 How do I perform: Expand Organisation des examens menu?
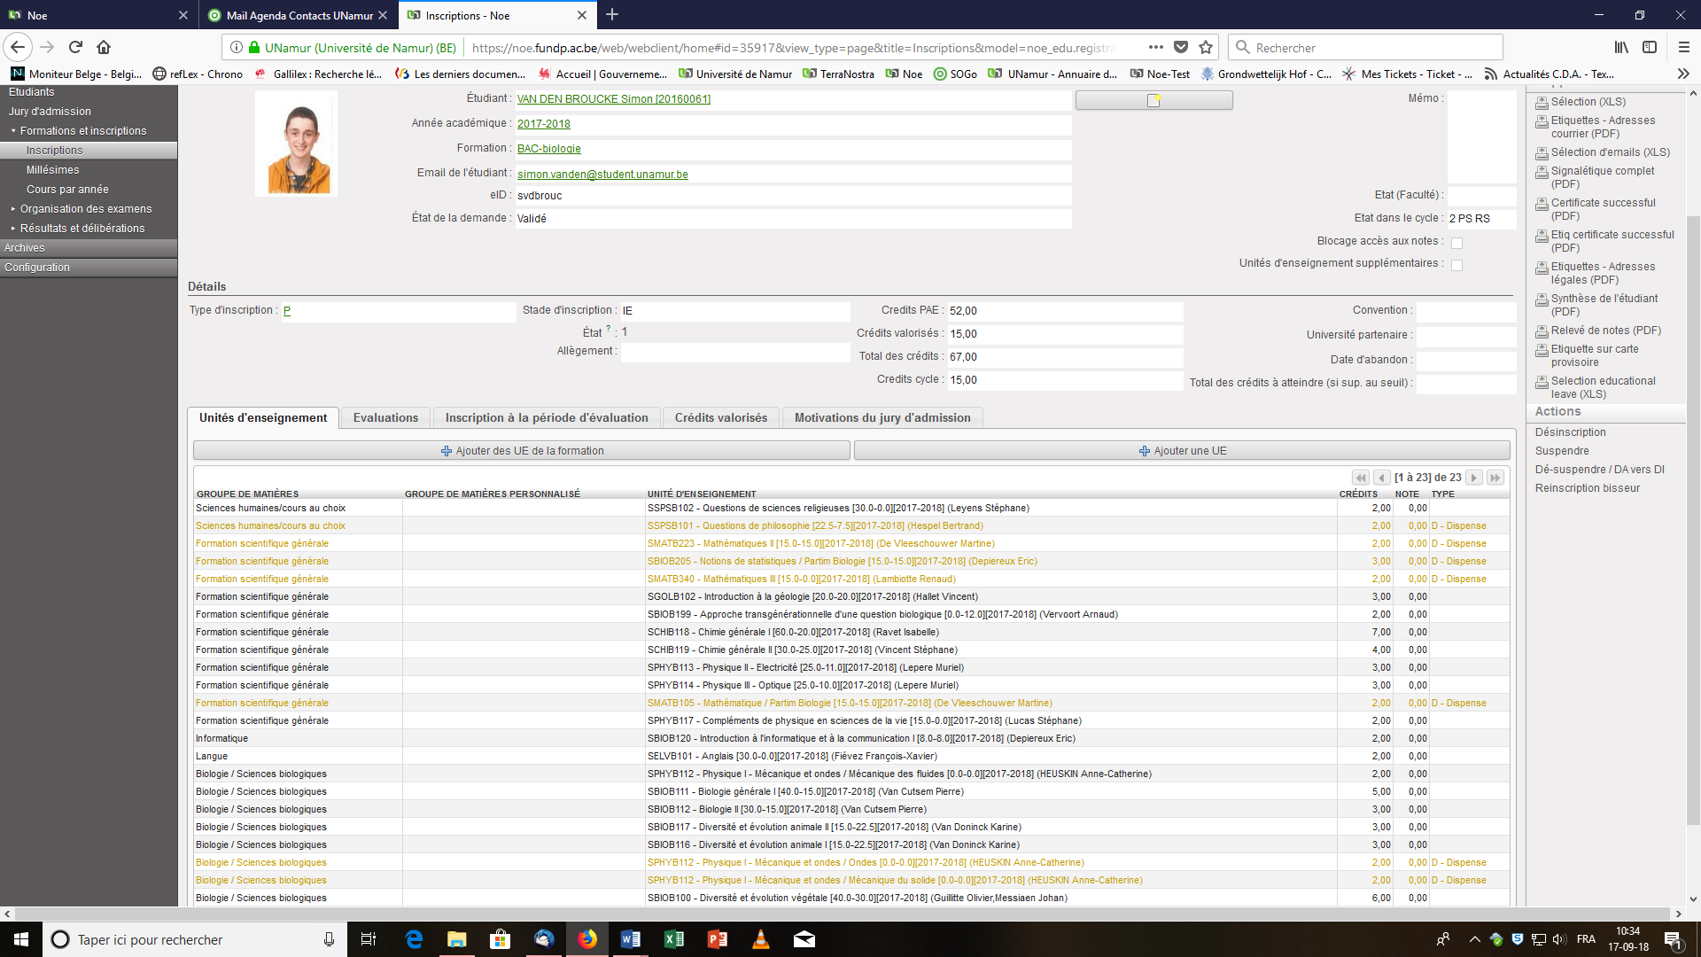point(86,209)
